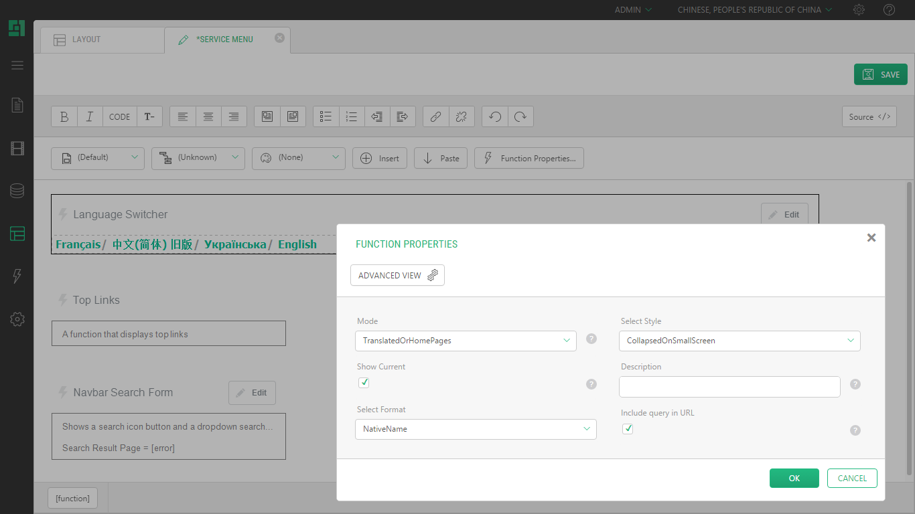The width and height of the screenshot is (915, 514).
Task: Click the bulleted list icon
Action: pyautogui.click(x=326, y=116)
